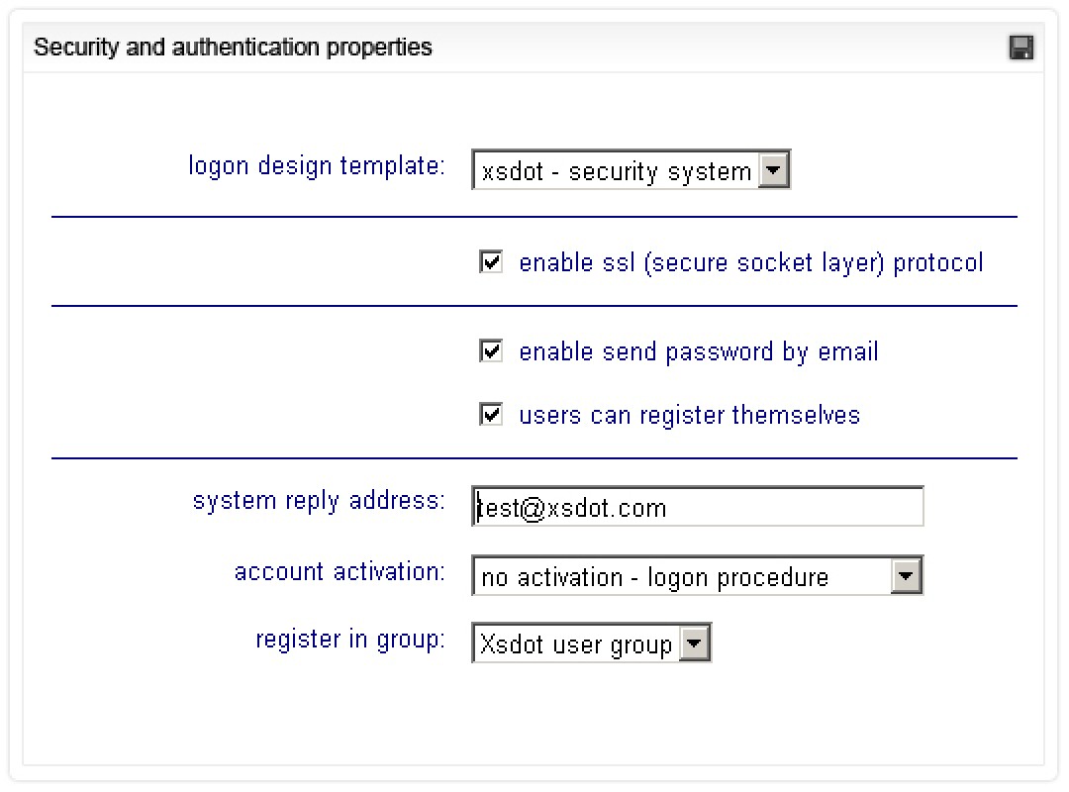Uncheck the enable send password by email checkbox
The image size is (1069, 792).
coord(491,351)
